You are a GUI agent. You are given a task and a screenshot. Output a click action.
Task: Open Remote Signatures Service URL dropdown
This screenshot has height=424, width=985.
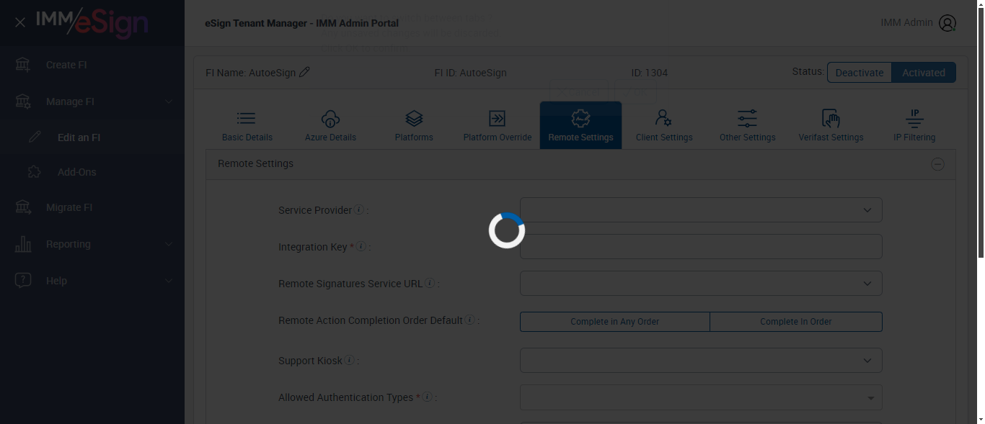tap(701, 284)
